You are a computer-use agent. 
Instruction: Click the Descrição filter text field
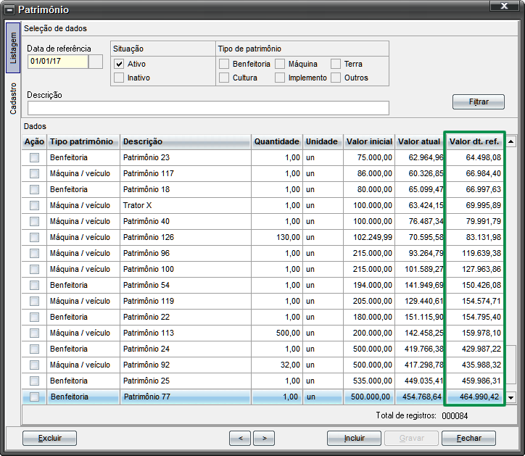point(208,108)
